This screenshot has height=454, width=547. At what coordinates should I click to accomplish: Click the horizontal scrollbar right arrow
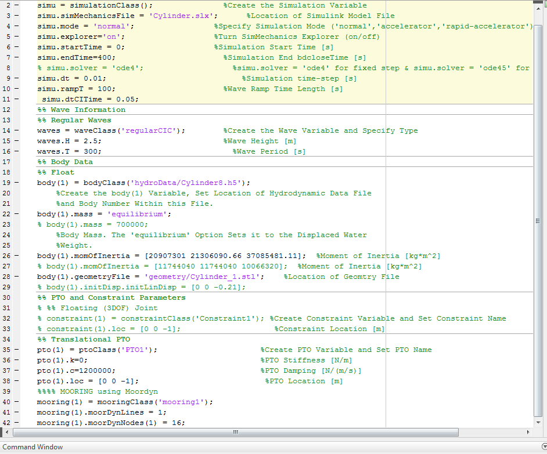point(527,432)
